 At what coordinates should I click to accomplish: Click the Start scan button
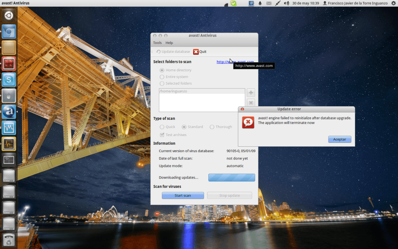[x=183, y=195]
